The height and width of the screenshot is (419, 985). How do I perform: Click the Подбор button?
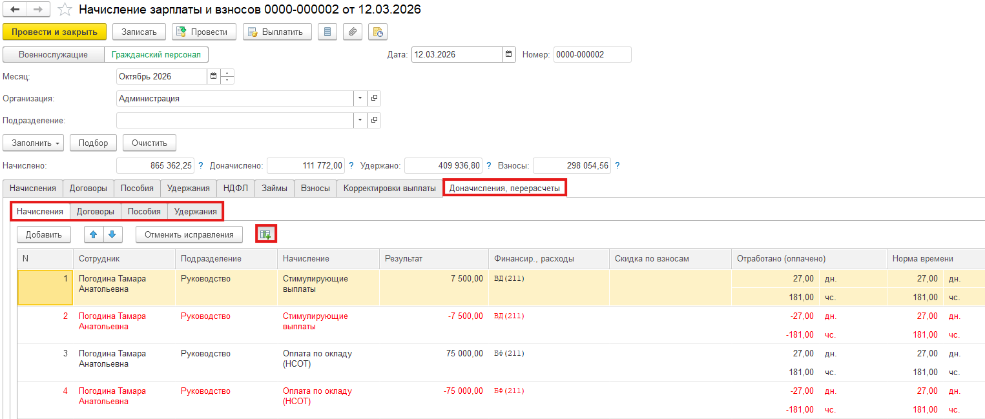coord(94,143)
